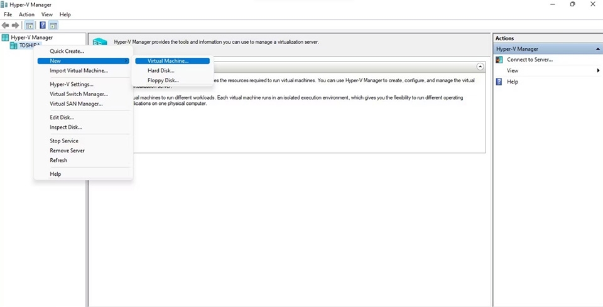Toggle Show/Hide Action Pane toolbar icon
The width and height of the screenshot is (603, 307).
point(53,25)
